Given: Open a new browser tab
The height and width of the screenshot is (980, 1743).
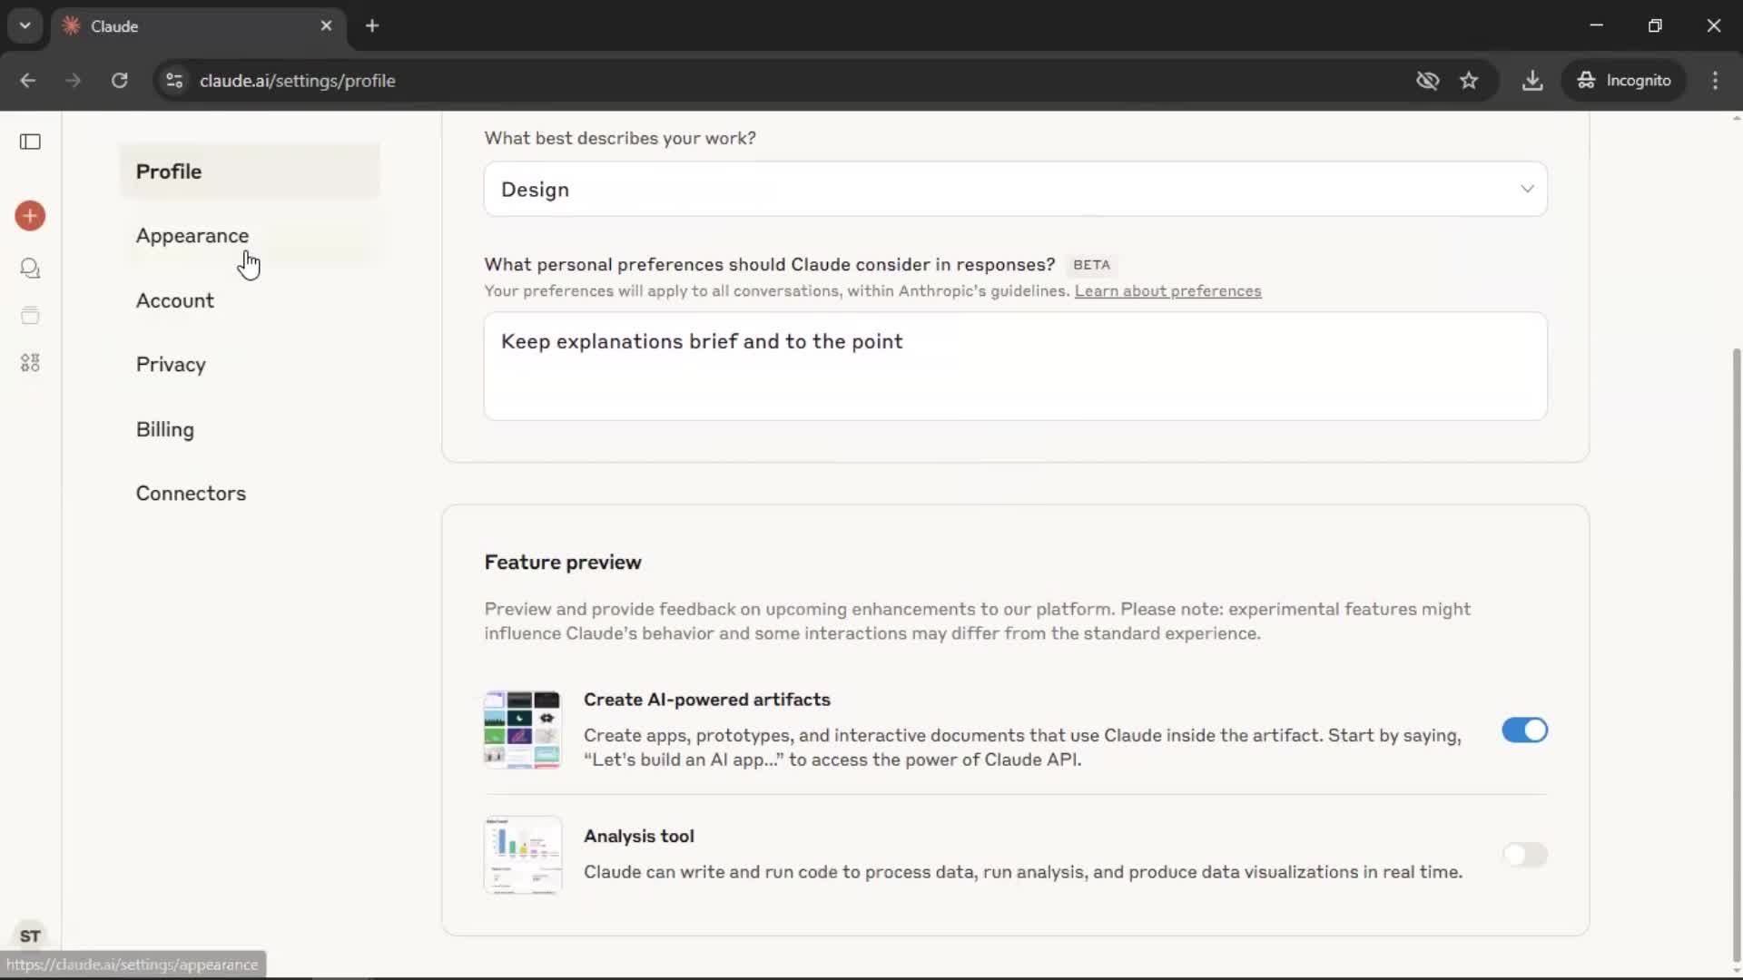Looking at the screenshot, I should (x=372, y=25).
